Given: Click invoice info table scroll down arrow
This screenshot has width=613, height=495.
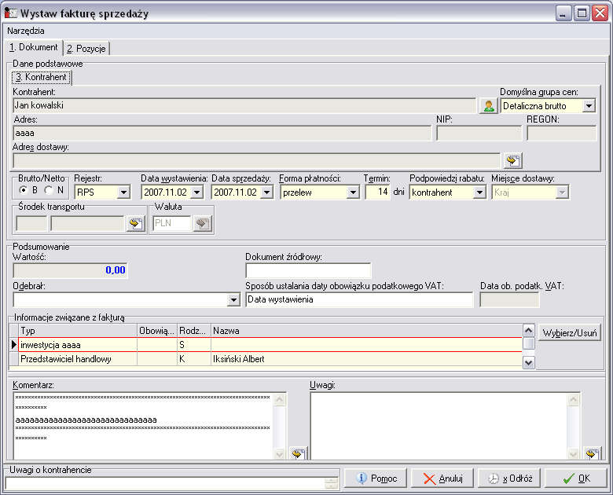Looking at the screenshot, I should (529, 362).
